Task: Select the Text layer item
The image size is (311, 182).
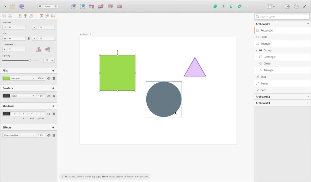Action: 263,77
